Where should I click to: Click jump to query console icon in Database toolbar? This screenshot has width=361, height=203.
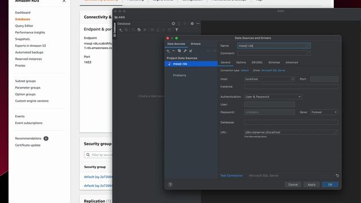[139, 30]
